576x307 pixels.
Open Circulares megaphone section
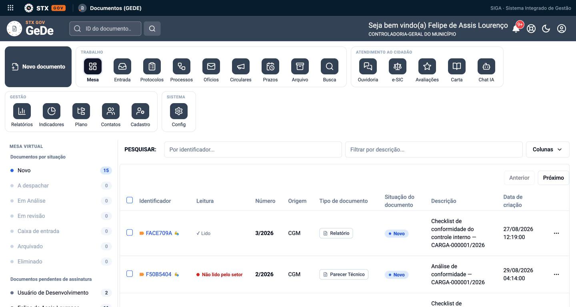(241, 66)
